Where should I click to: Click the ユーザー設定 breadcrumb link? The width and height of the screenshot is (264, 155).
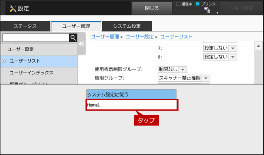tap(140, 36)
